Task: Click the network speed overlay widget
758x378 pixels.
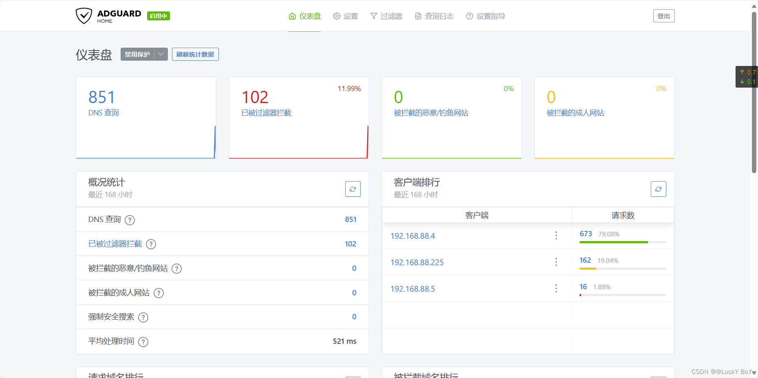Action: pos(747,77)
